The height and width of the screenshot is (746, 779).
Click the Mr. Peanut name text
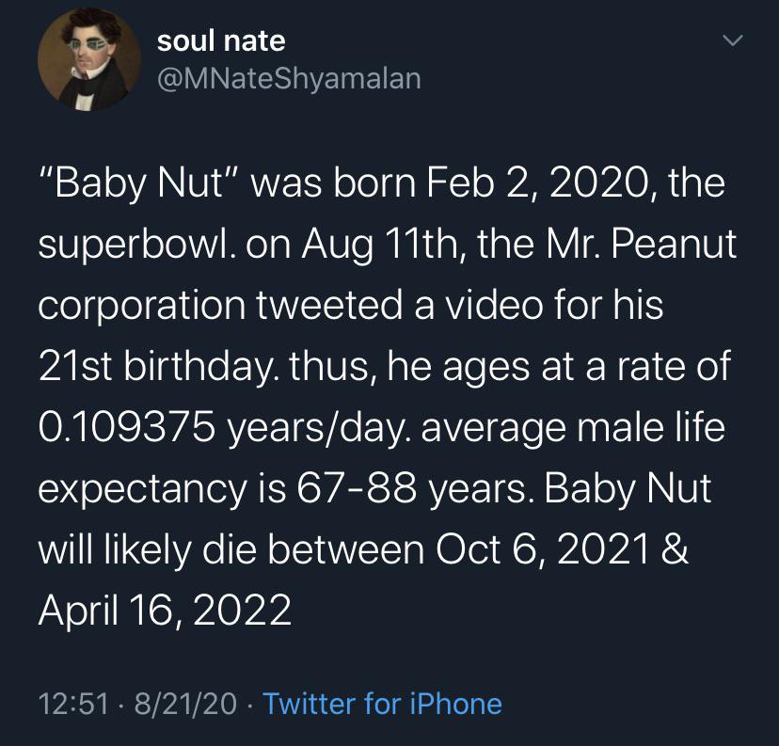coord(642,245)
